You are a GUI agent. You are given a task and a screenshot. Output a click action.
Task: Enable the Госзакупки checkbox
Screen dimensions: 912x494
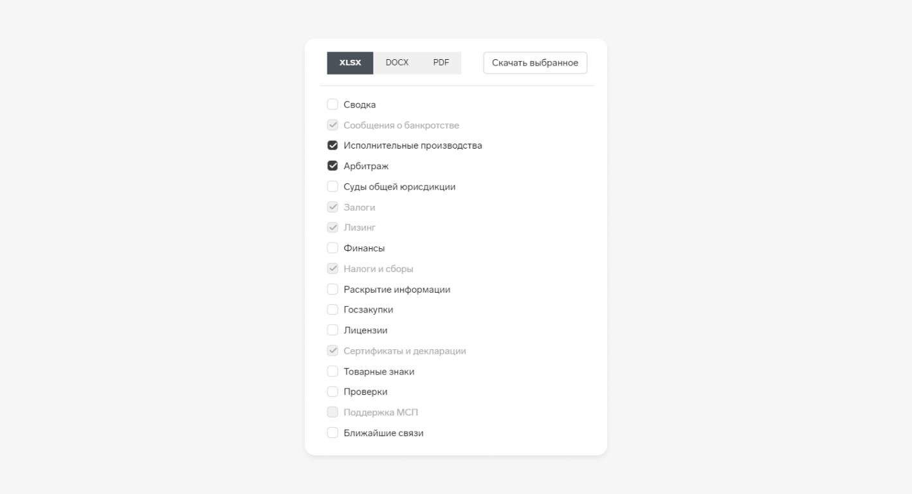tap(333, 310)
